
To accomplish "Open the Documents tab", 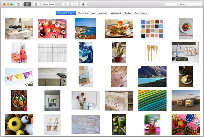I will [140, 13].
